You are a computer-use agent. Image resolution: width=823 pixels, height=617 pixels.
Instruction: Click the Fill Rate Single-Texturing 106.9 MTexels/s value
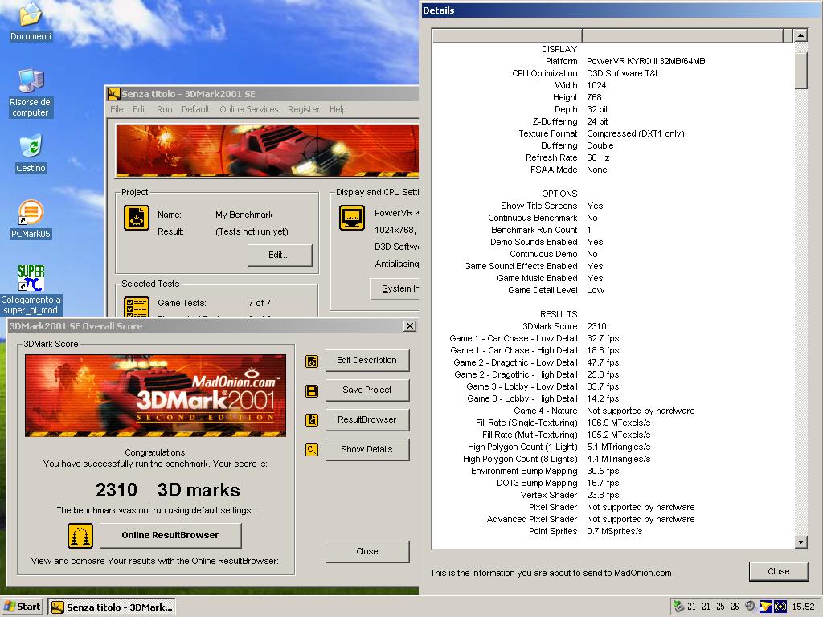click(618, 423)
